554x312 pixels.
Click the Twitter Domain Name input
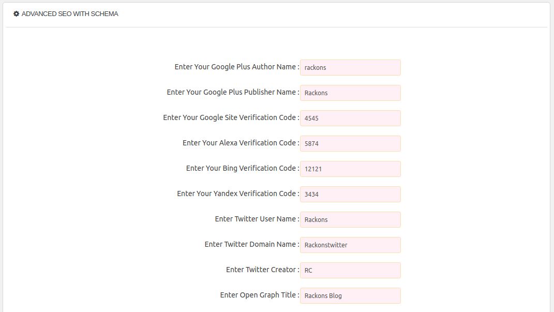(x=350, y=245)
